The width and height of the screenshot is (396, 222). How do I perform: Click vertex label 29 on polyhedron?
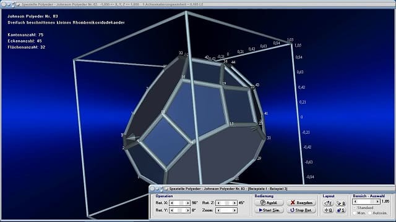point(259,158)
